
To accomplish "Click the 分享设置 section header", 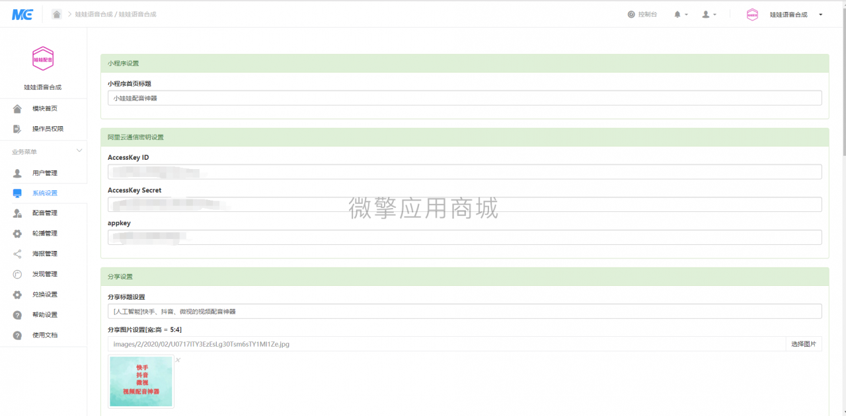I will (465, 277).
